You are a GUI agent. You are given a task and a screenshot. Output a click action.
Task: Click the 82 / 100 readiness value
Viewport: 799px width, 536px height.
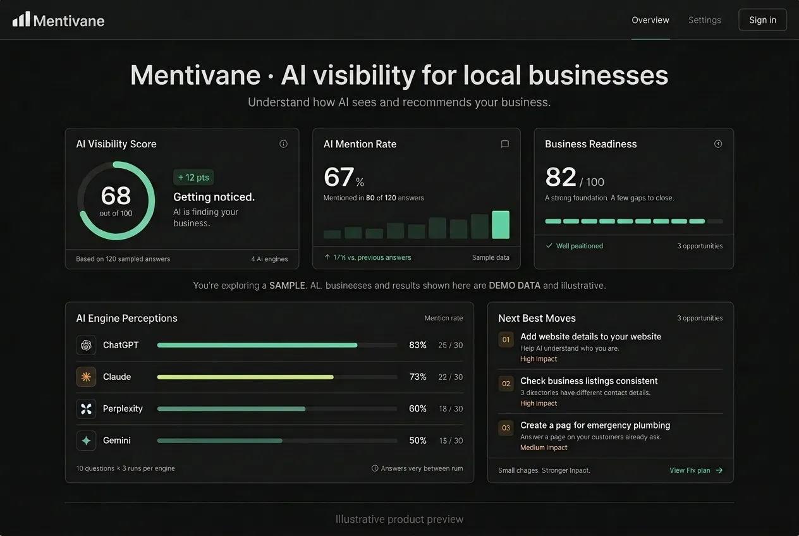(575, 178)
